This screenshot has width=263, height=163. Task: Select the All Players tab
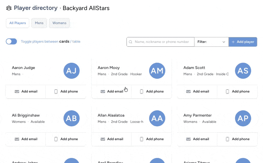(x=18, y=23)
